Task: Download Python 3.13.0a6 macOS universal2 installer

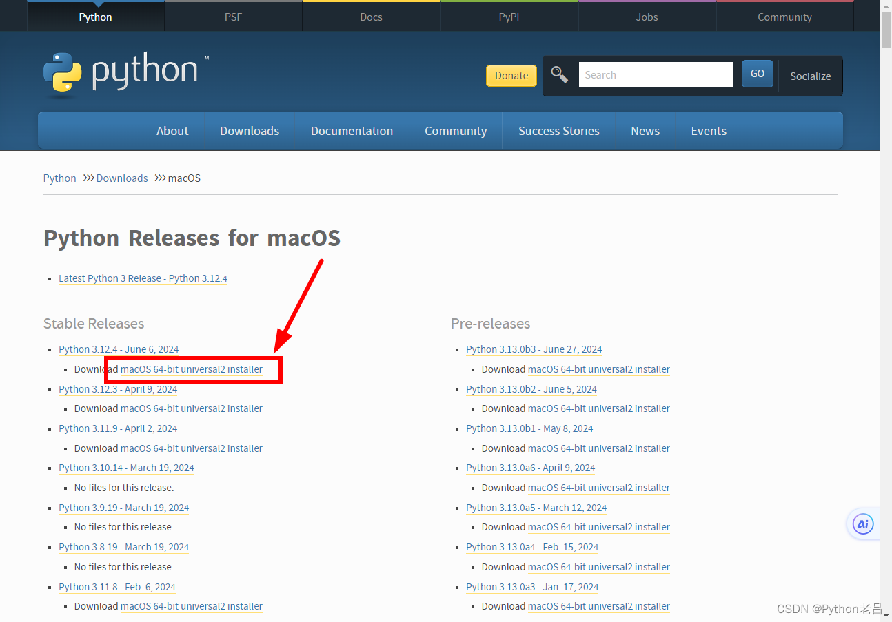Action: (x=599, y=488)
